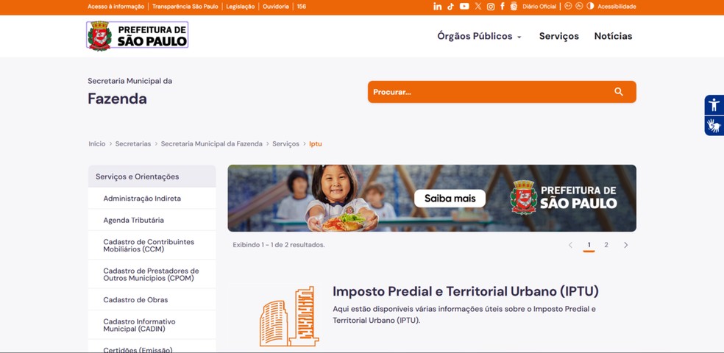
Task: Toggle the high contrast icon
Action: pyautogui.click(x=590, y=7)
